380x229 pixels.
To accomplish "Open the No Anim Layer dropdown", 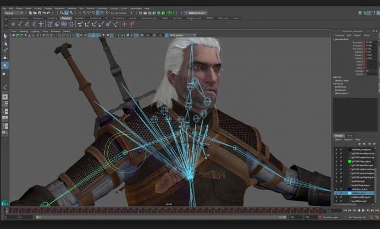I will [330, 217].
